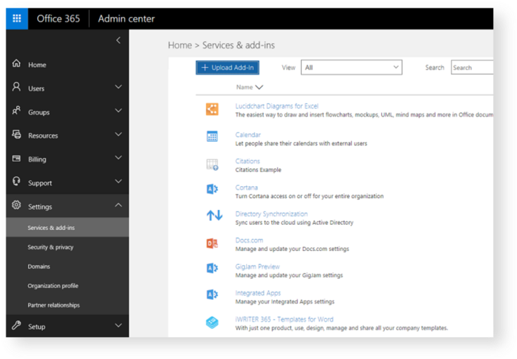Click the Users label in sidebar

[37, 89]
